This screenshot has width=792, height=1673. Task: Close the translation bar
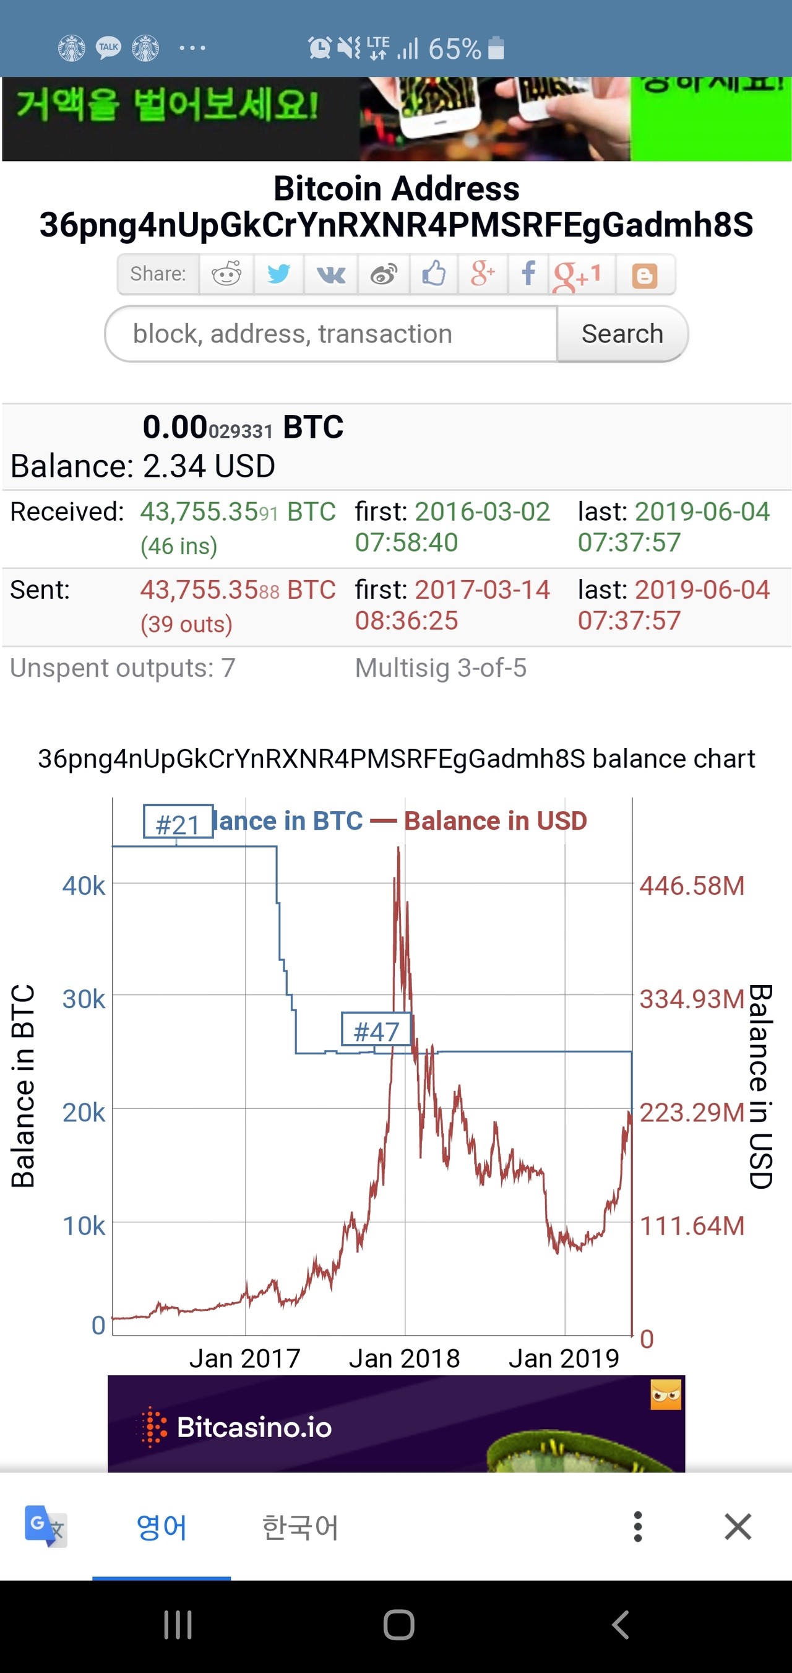(x=738, y=1526)
